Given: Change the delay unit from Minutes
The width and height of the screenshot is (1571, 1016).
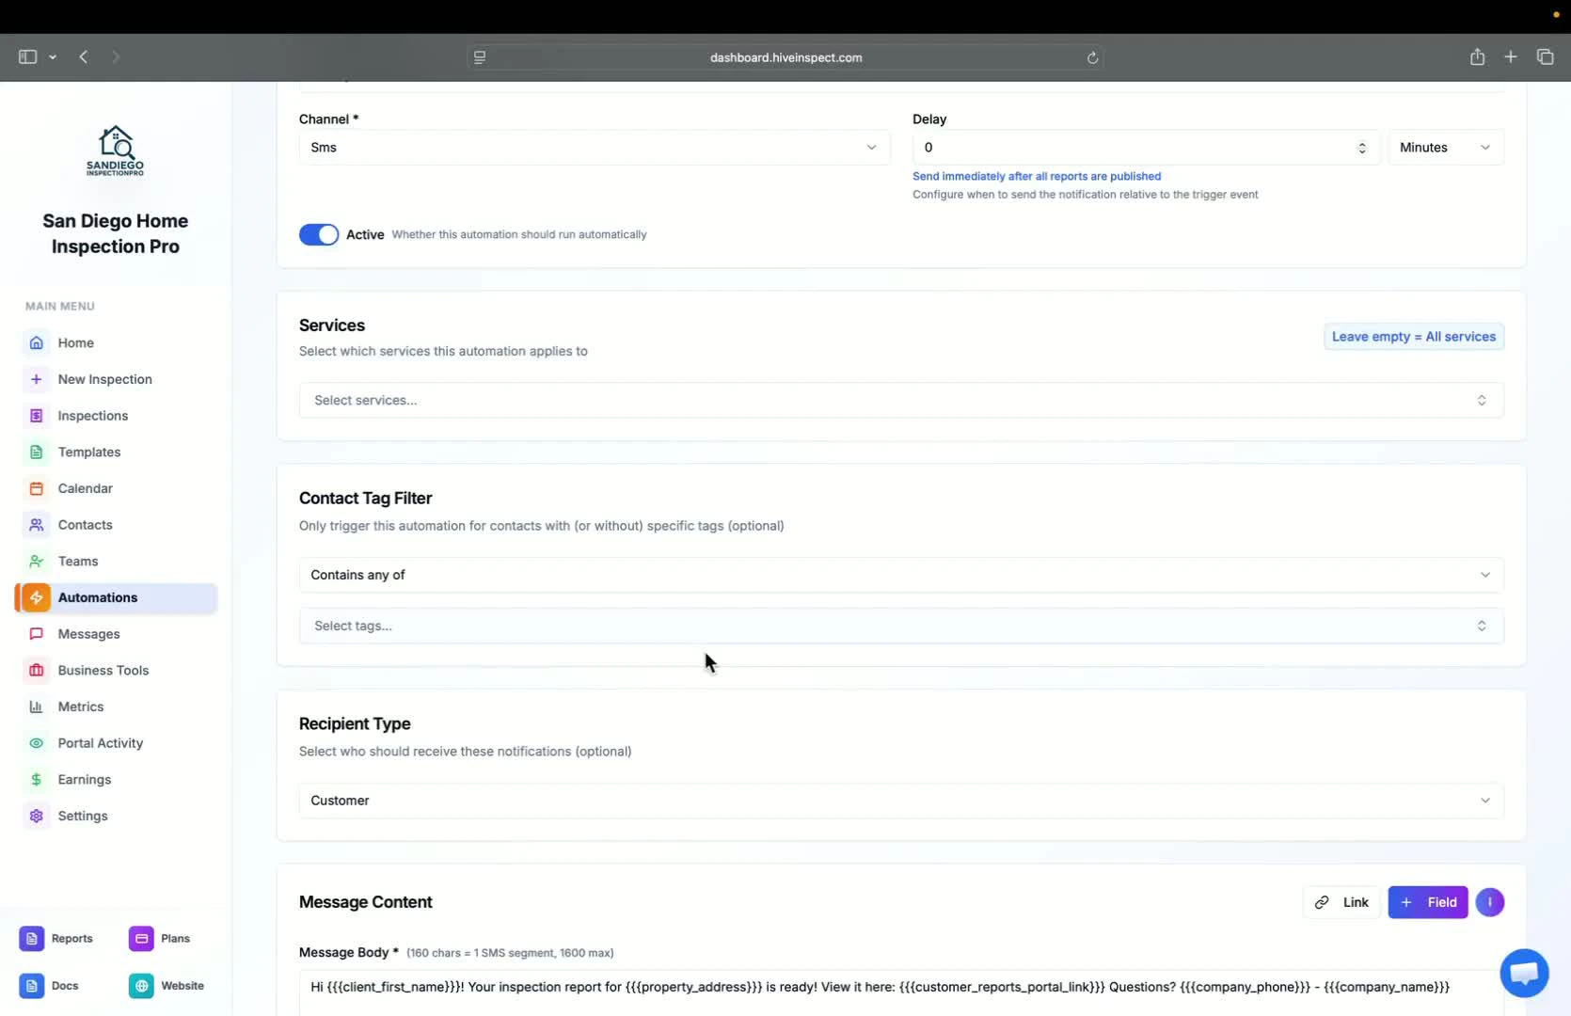Looking at the screenshot, I should (1446, 147).
